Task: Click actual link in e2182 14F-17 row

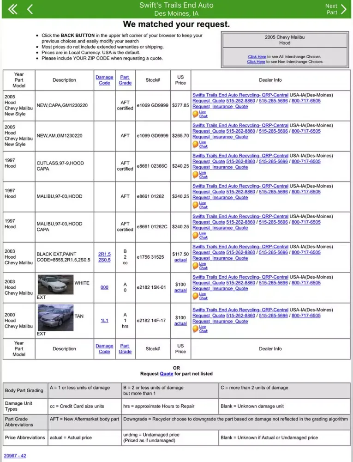Action: pyautogui.click(x=180, y=323)
